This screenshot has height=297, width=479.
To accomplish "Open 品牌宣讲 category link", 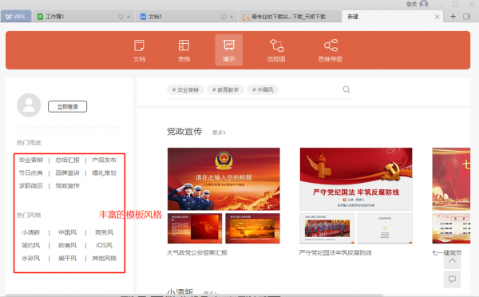I will coord(67,173).
